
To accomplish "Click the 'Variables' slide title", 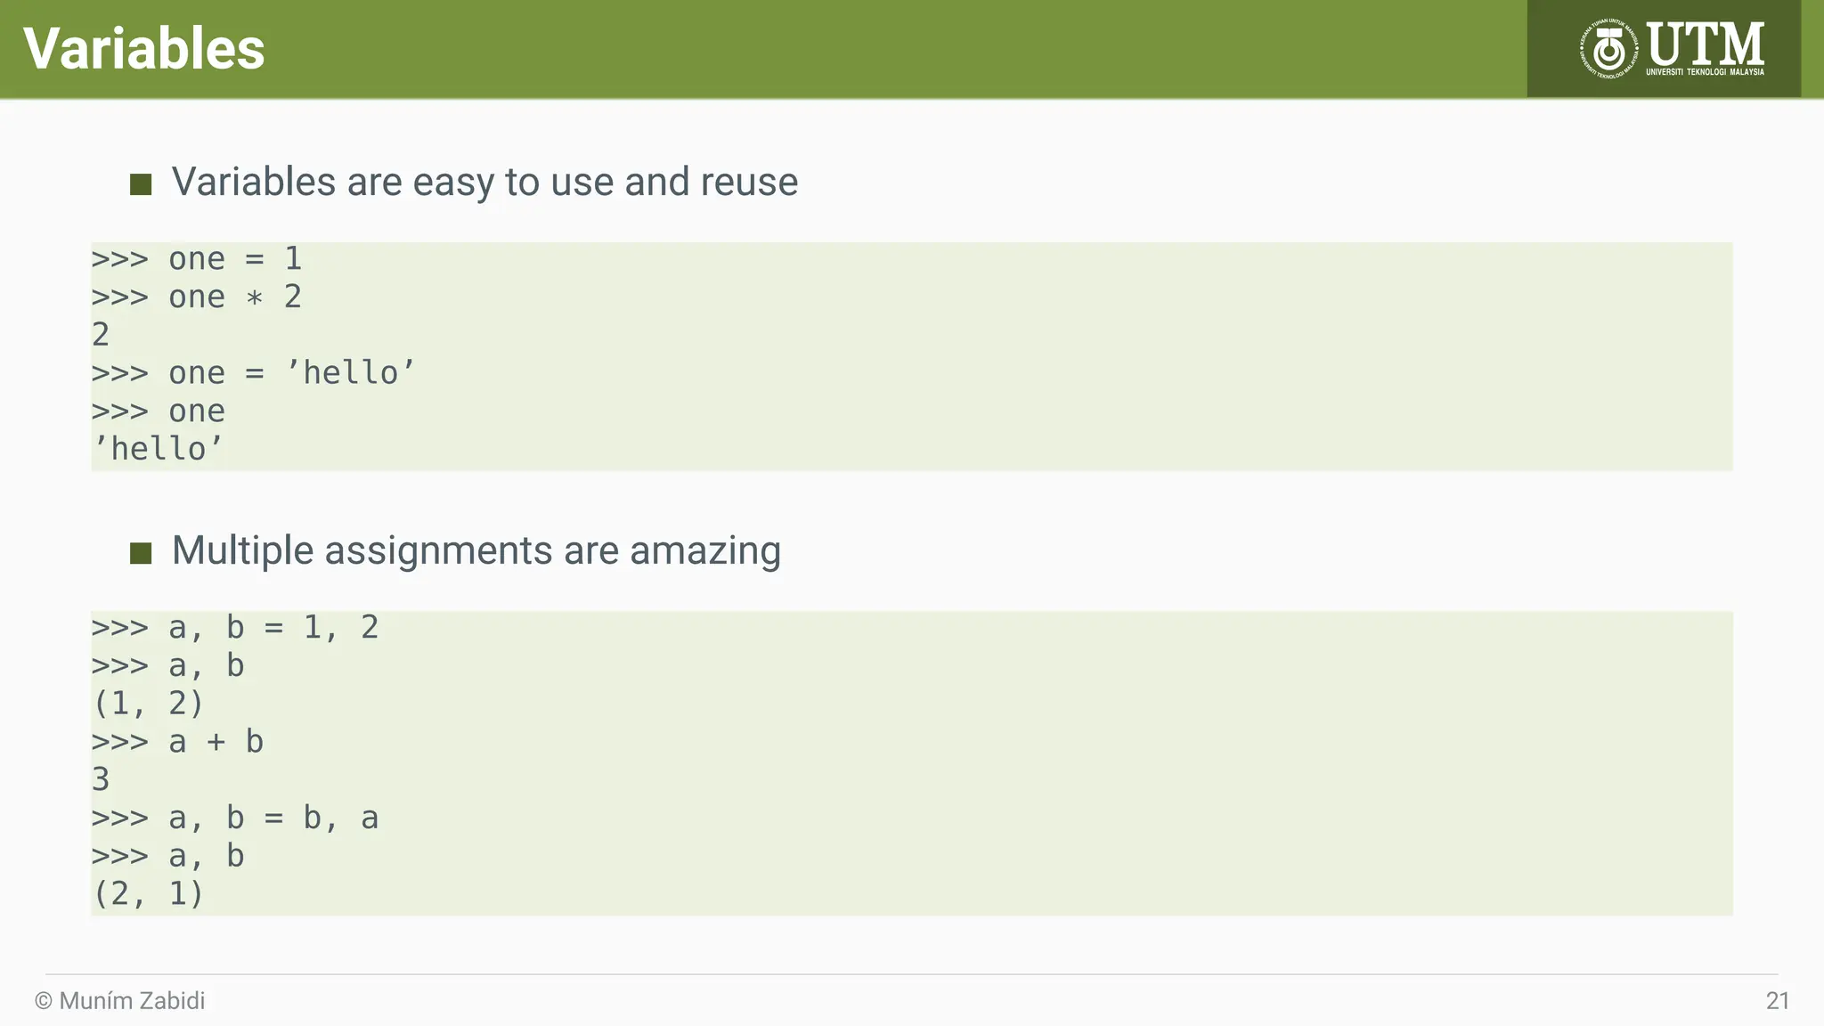I will pos(144,48).
